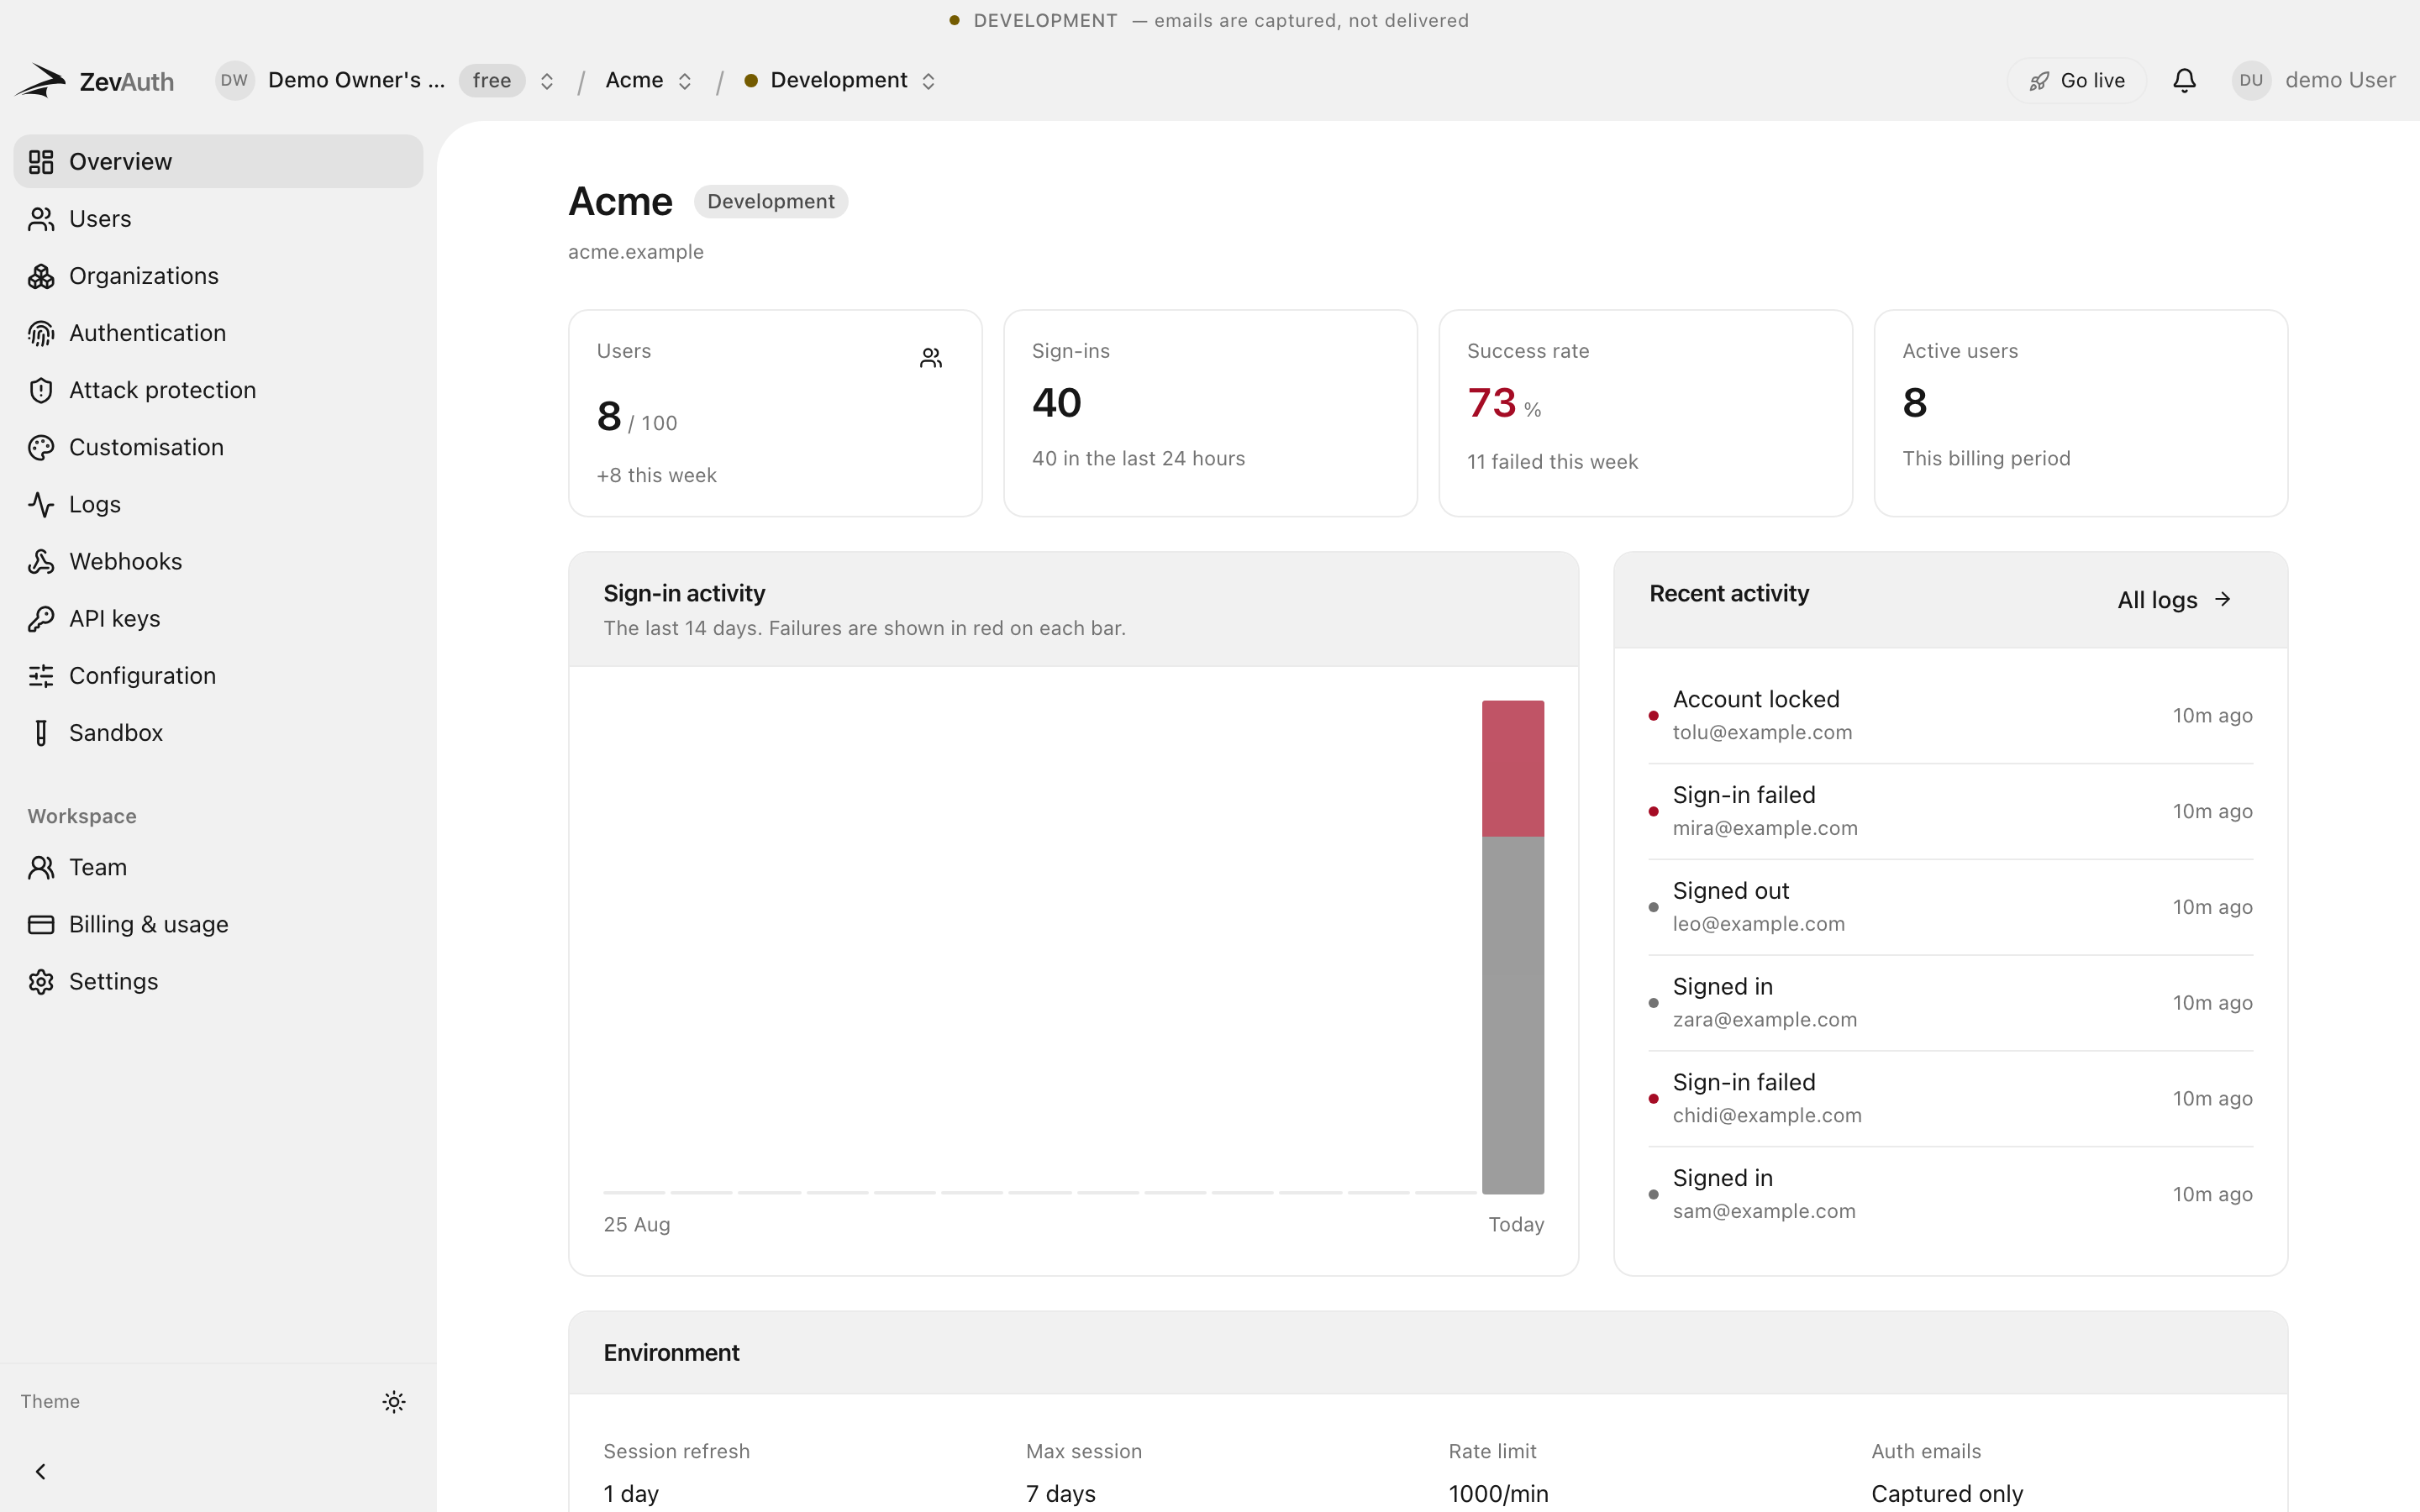Click the Organizations sidebar icon

(41, 276)
